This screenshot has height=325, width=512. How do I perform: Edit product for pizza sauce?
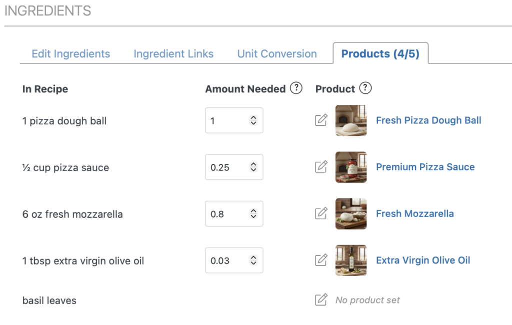point(321,167)
